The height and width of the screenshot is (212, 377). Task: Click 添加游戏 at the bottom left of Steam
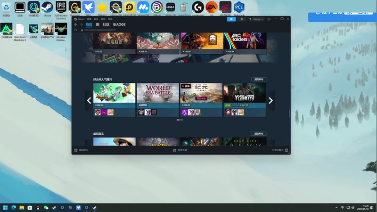[81, 150]
